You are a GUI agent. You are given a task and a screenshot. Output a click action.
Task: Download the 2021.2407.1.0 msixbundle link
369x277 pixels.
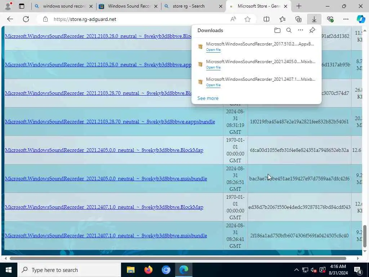pyautogui.click(x=106, y=236)
